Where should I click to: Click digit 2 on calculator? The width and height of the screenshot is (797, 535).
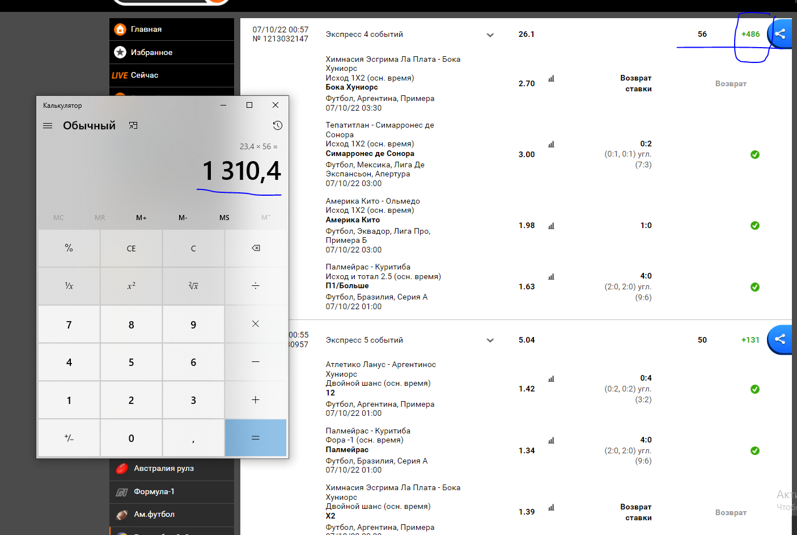pyautogui.click(x=131, y=400)
